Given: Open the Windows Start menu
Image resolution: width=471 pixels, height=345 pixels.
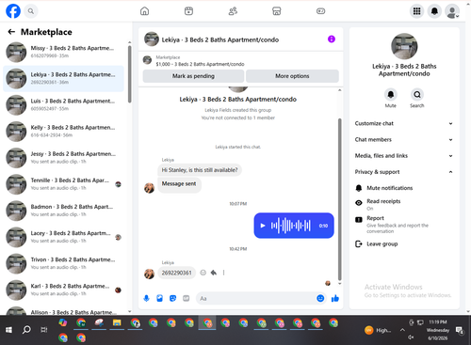Looking at the screenshot, I should point(8,330).
